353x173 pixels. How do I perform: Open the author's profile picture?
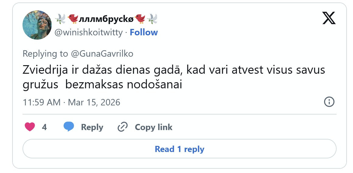tap(37, 25)
